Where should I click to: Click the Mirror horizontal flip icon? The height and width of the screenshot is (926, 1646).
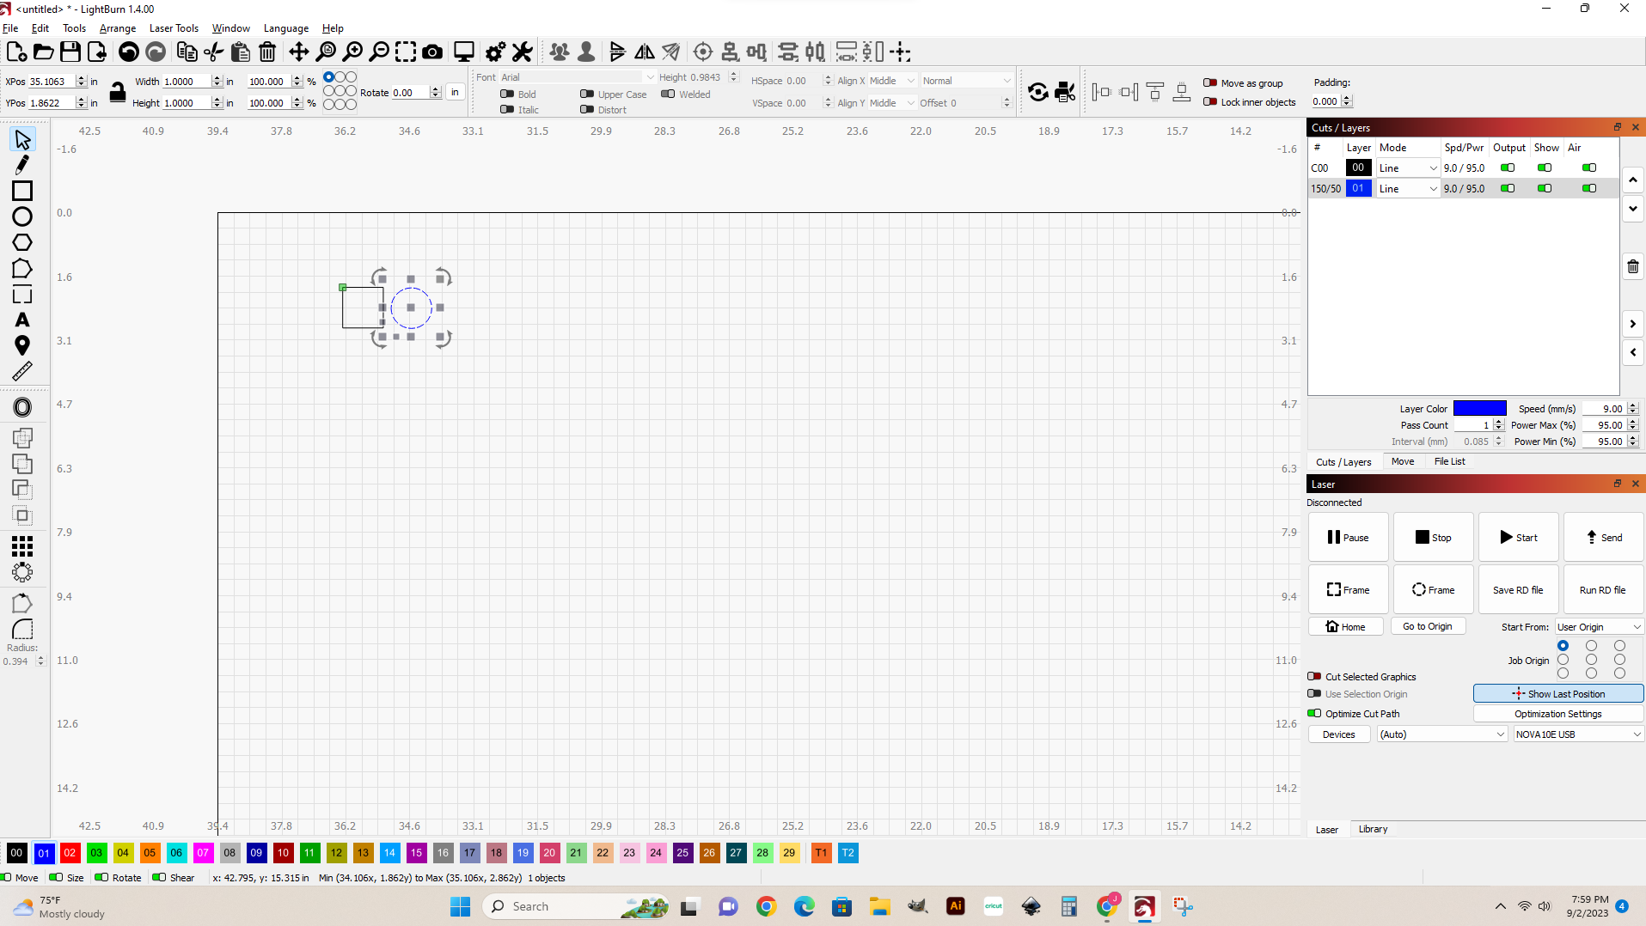645,52
